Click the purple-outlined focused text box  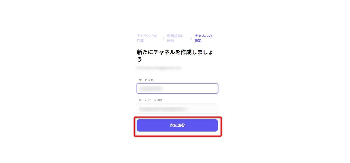(x=177, y=88)
